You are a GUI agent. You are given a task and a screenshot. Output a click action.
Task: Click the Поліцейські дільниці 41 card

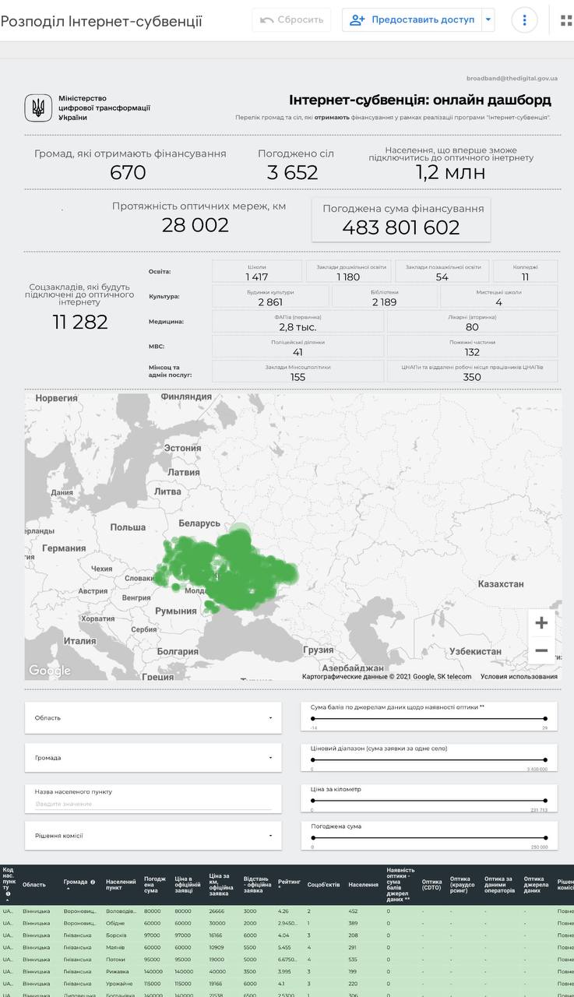(x=298, y=347)
